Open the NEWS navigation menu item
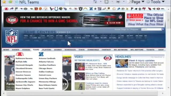This screenshot has height=96, width=171. [x=6, y=50]
